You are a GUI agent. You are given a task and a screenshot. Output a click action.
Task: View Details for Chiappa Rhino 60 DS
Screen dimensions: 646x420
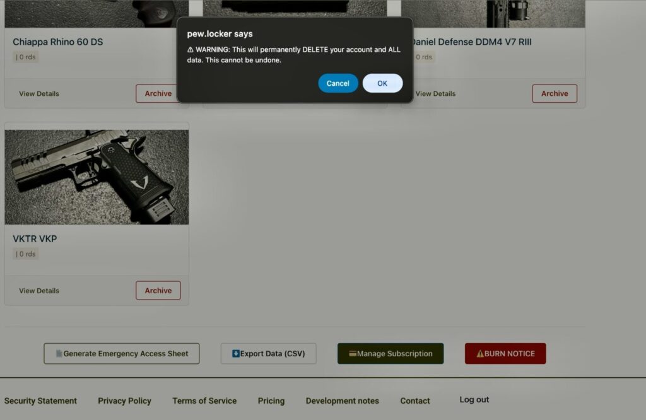click(x=39, y=93)
